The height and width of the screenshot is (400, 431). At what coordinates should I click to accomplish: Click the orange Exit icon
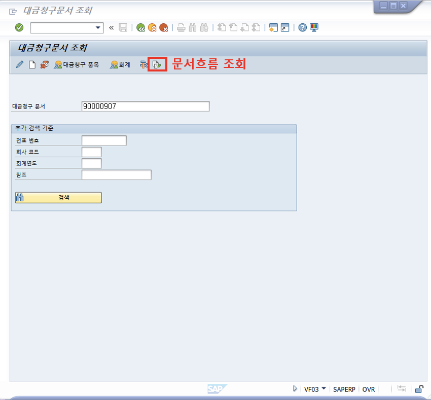point(152,27)
